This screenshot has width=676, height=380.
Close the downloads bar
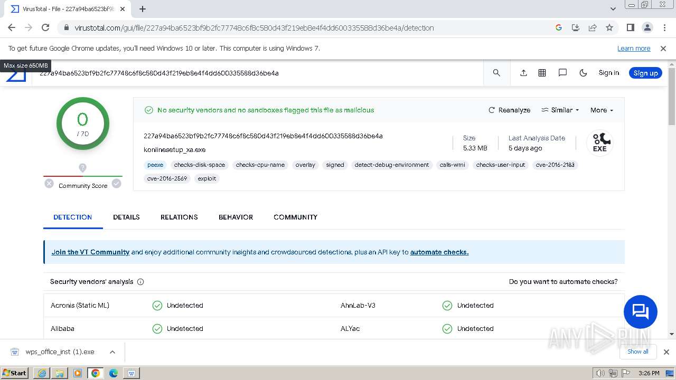tap(666, 352)
